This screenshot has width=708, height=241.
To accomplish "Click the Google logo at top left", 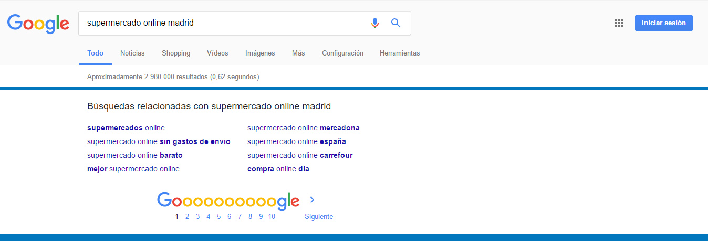I will 38,24.
